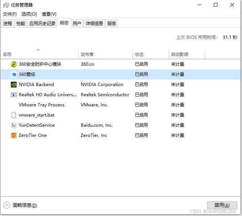Close the Task Manager window
The width and height of the screenshot is (242, 216).
(232, 5)
